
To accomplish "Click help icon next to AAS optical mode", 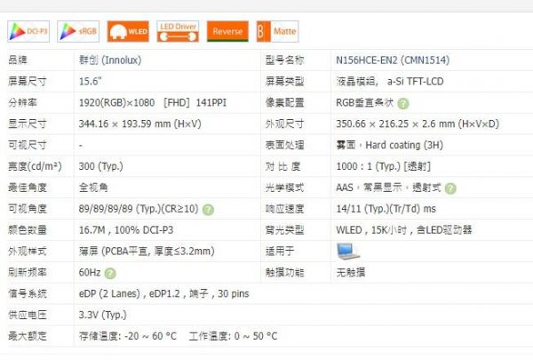I will point(450,188).
